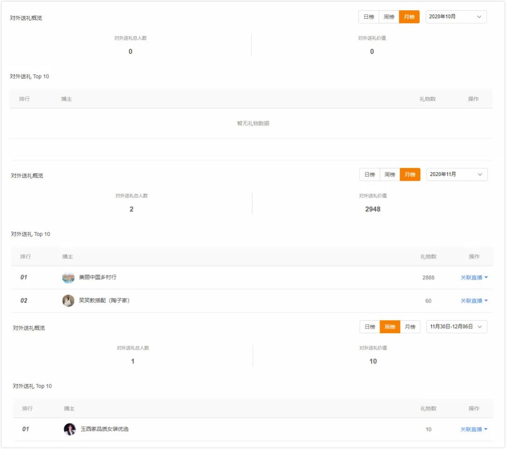The image size is (506, 449).
Task: Select 周榜 tab in the 2020年10月 panel
Action: click(x=389, y=17)
